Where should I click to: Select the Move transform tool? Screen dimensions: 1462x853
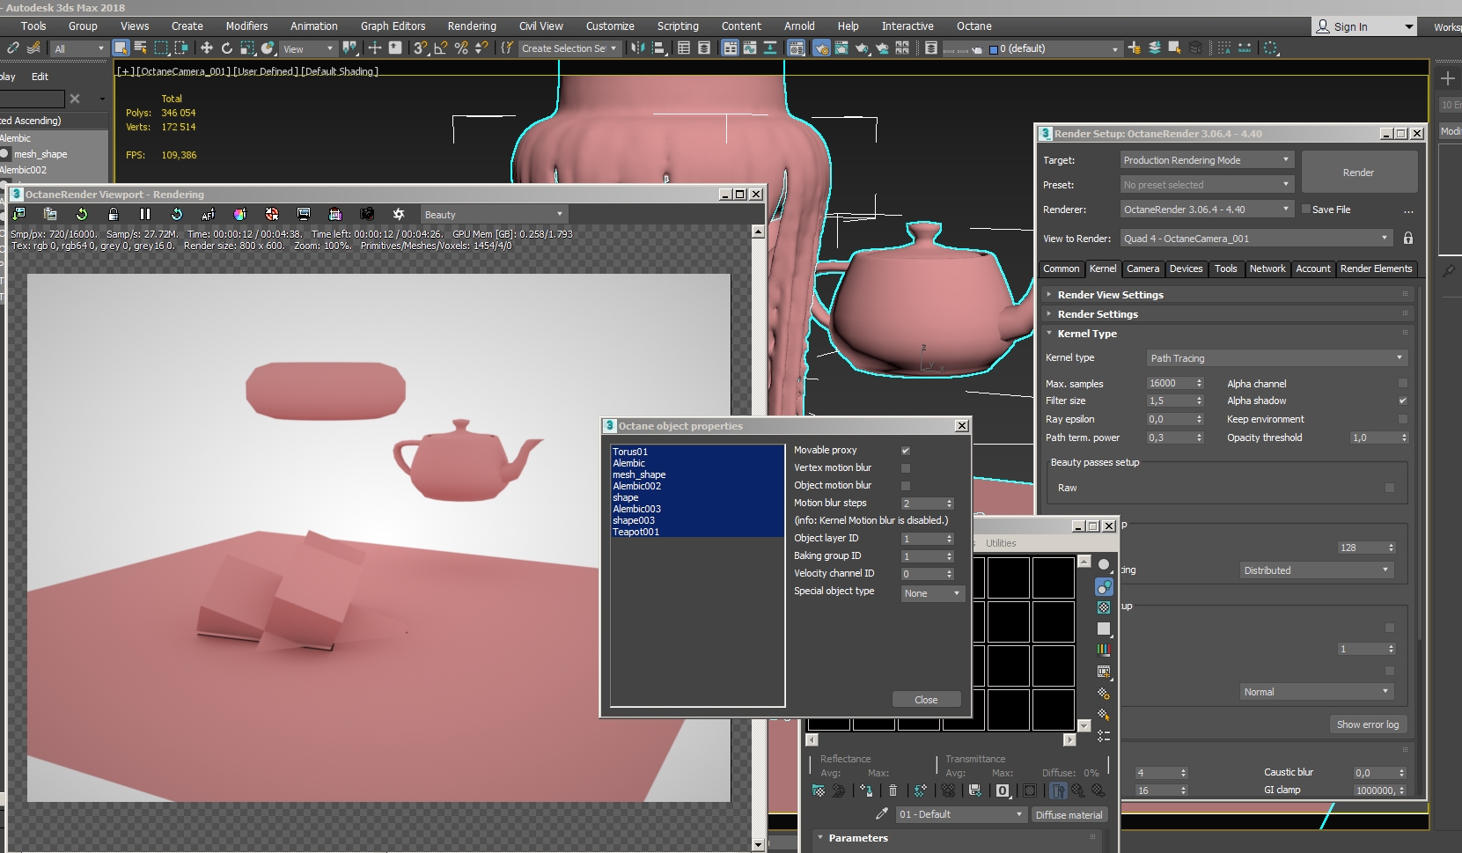(207, 48)
